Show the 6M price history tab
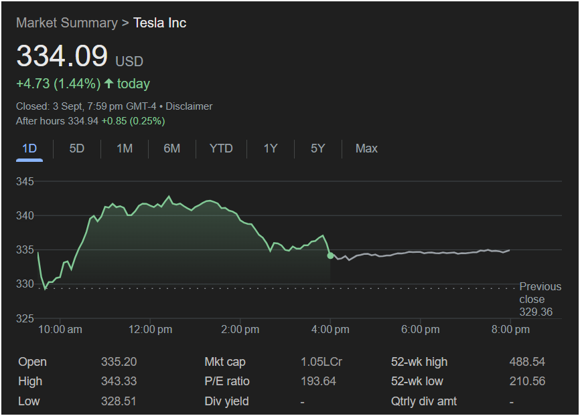This screenshot has width=580, height=416. tap(172, 148)
